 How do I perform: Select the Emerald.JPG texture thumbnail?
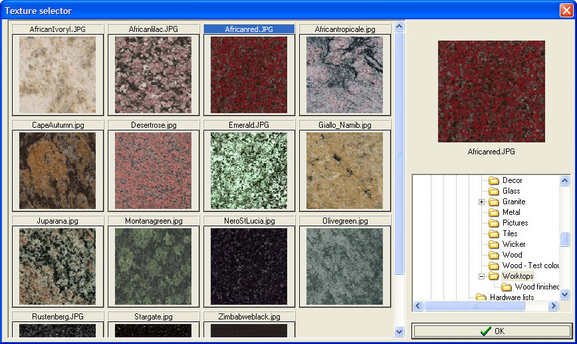point(249,170)
